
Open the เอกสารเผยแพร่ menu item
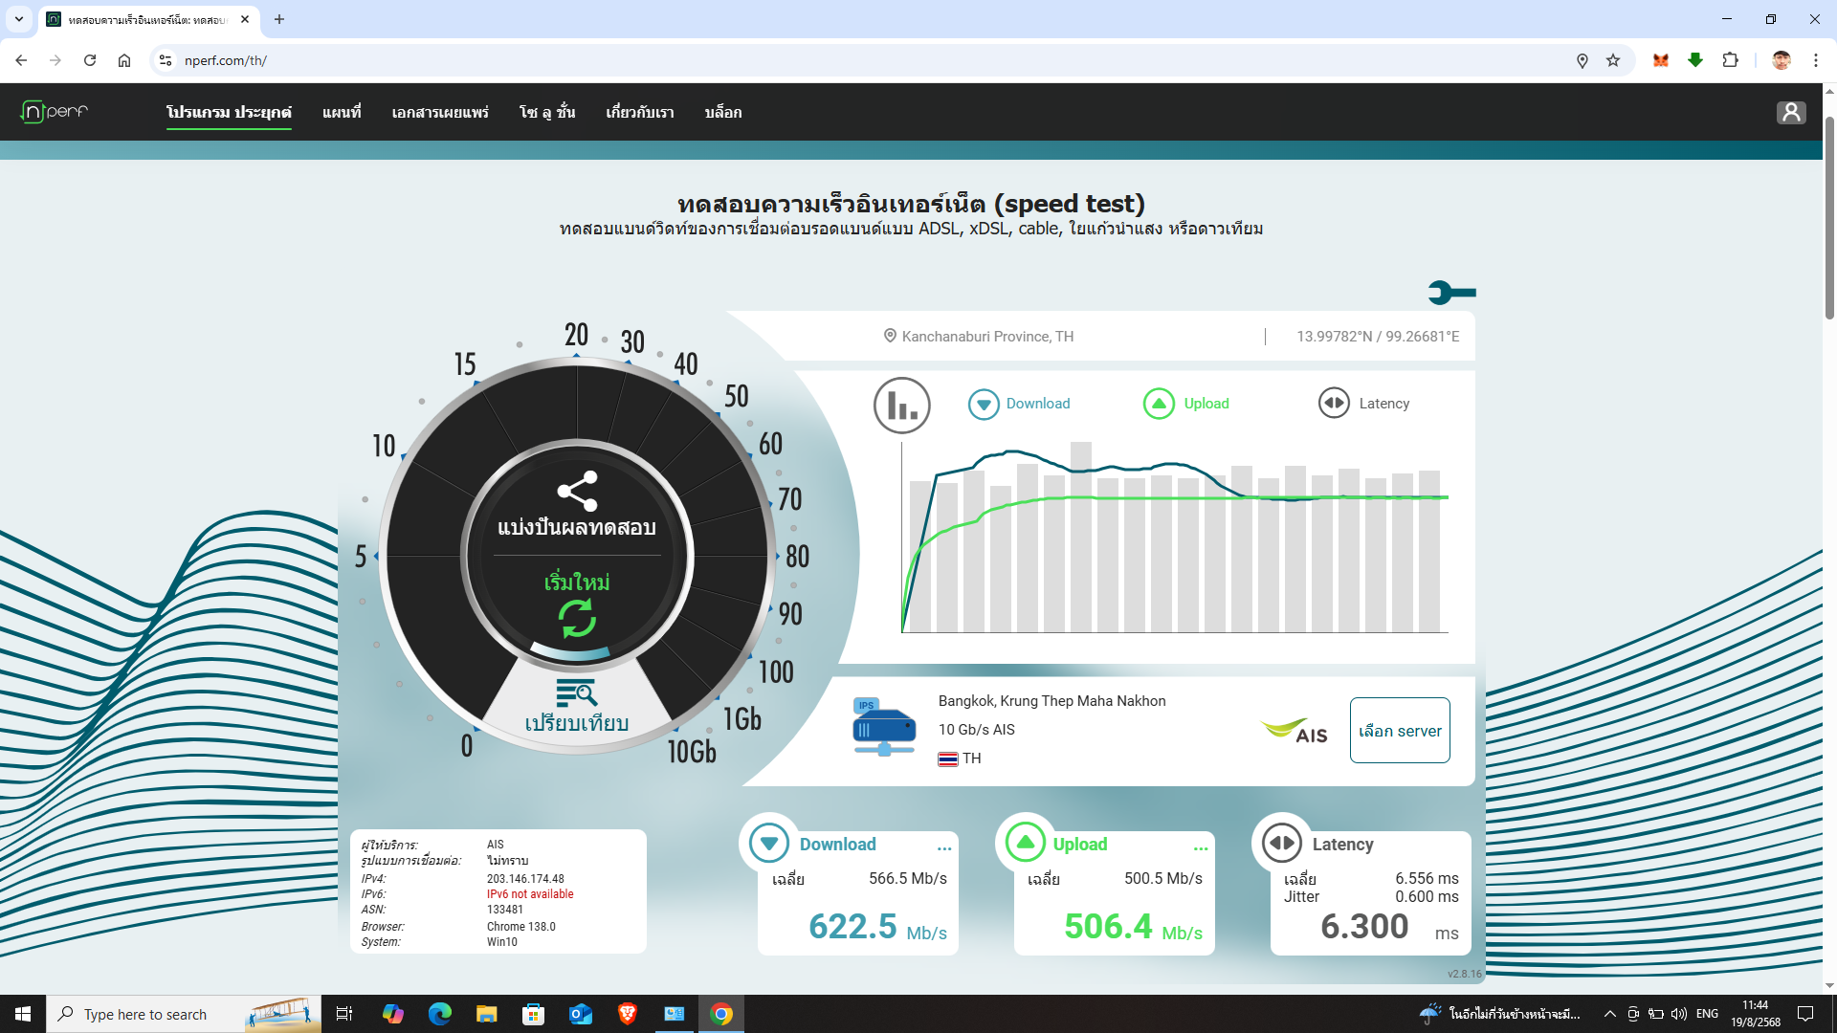tap(440, 113)
